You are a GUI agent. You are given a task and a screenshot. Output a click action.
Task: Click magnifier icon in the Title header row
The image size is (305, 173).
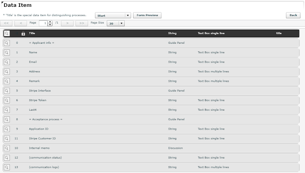(x=7, y=33)
